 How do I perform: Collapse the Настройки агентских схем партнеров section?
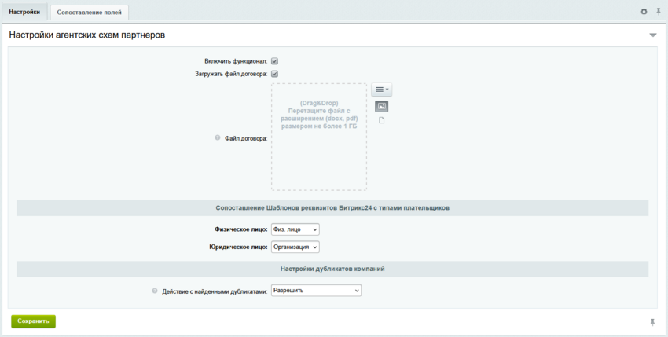point(652,35)
